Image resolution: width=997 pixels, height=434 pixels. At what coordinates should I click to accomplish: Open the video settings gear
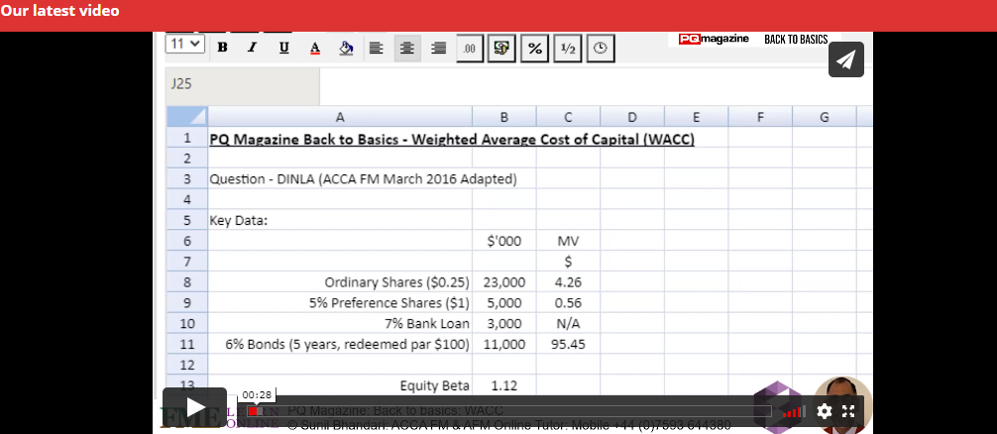(x=824, y=412)
